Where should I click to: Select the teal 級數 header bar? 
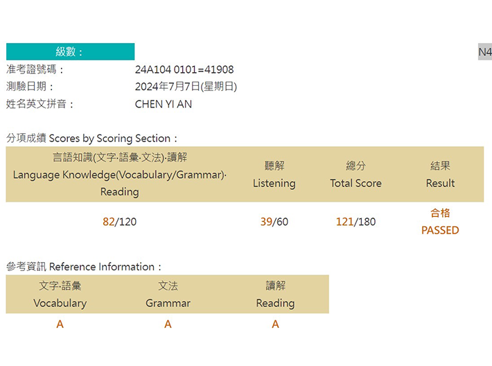[70, 52]
